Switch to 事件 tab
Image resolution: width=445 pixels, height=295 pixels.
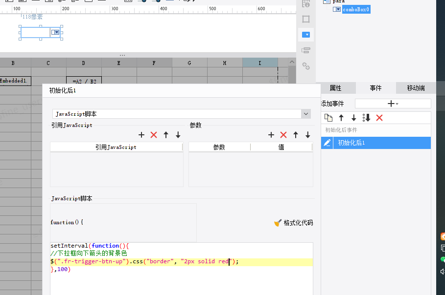376,88
